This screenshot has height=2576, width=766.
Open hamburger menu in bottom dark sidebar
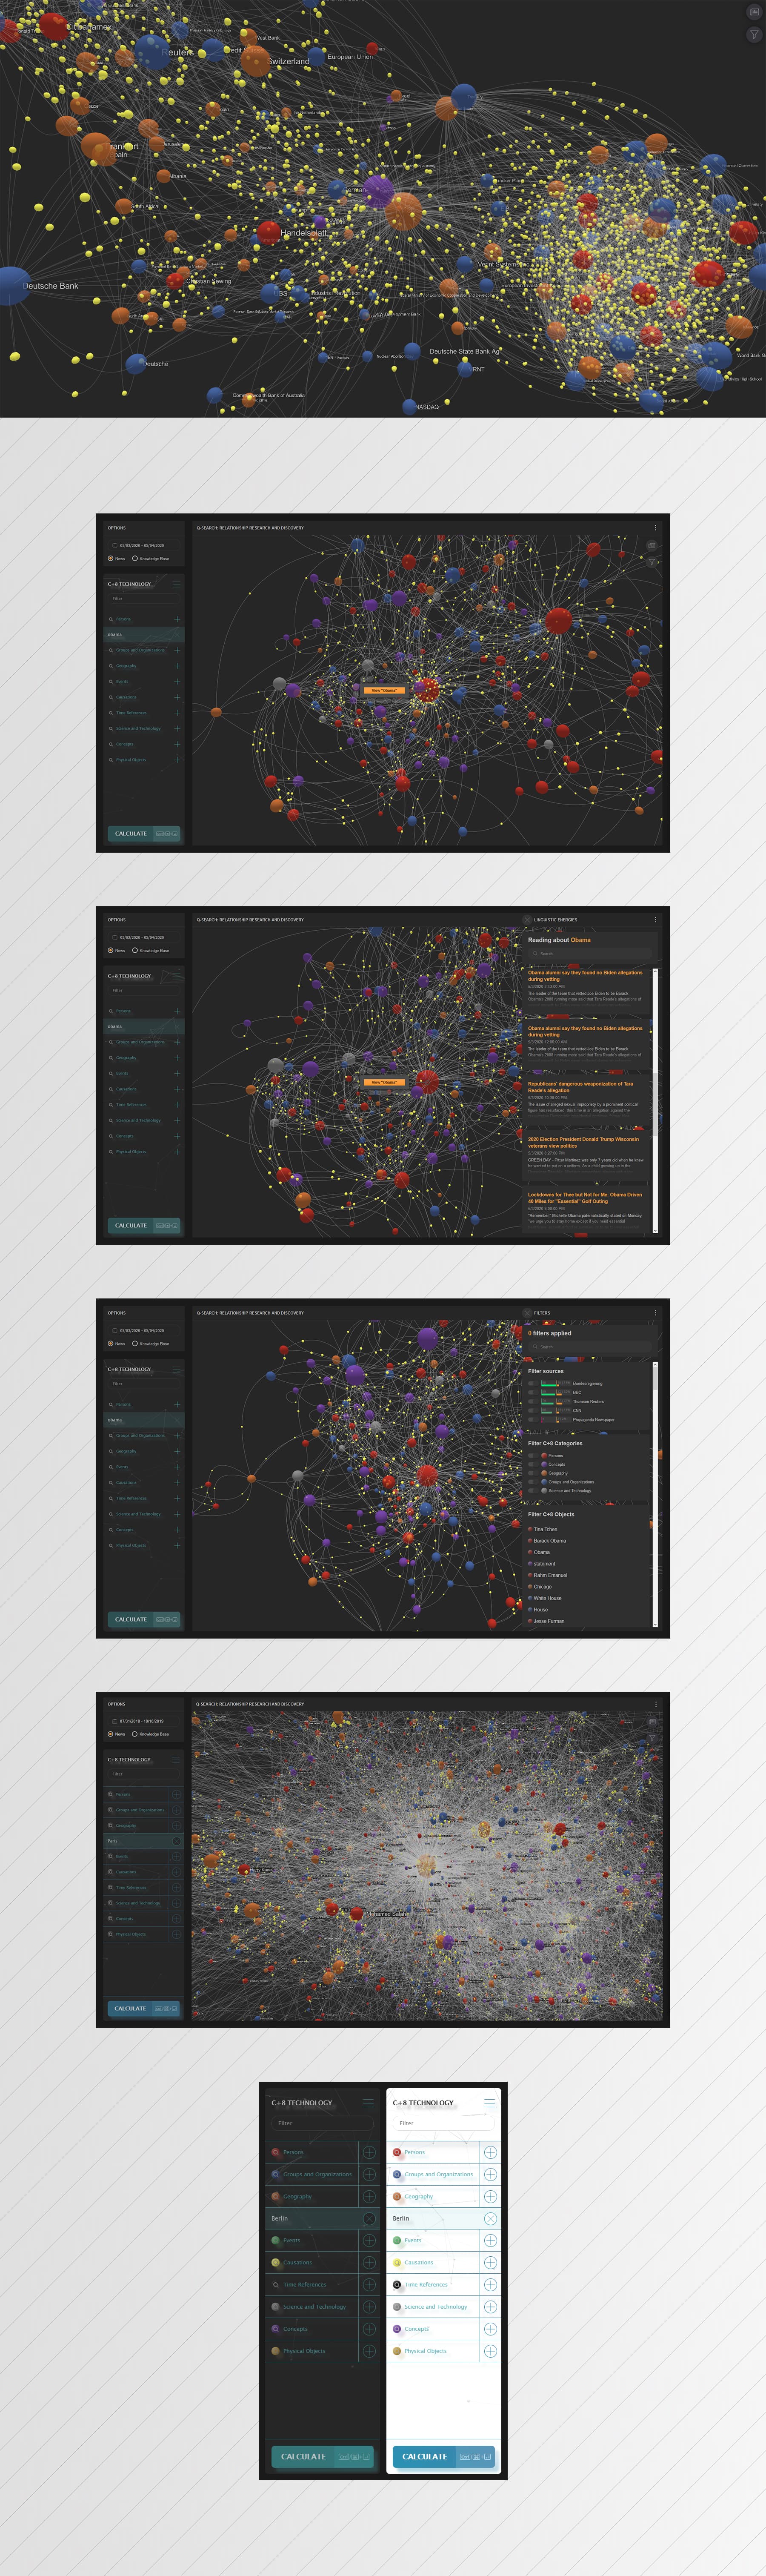[x=369, y=2103]
